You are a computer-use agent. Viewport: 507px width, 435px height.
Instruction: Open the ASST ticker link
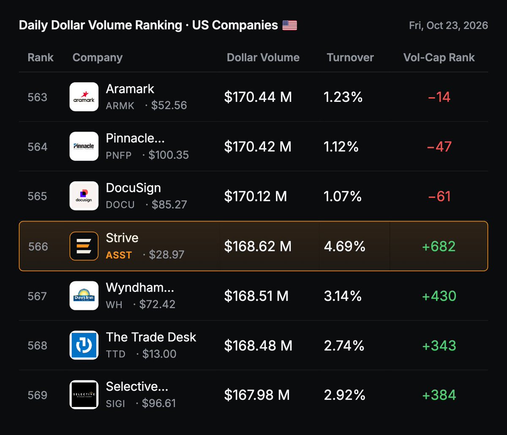(119, 255)
